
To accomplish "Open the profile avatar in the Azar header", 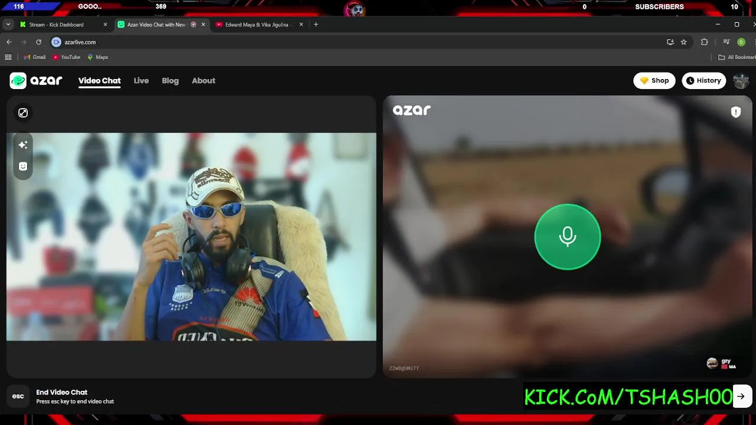I will click(x=741, y=81).
